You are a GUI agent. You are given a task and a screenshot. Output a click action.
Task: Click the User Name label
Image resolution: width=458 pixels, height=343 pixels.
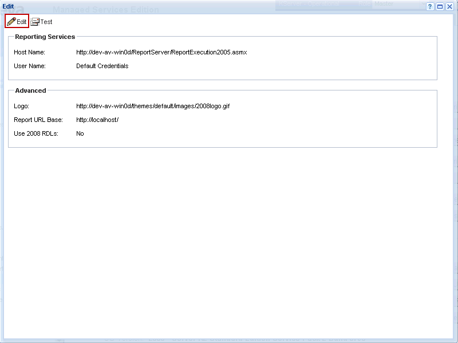point(30,66)
